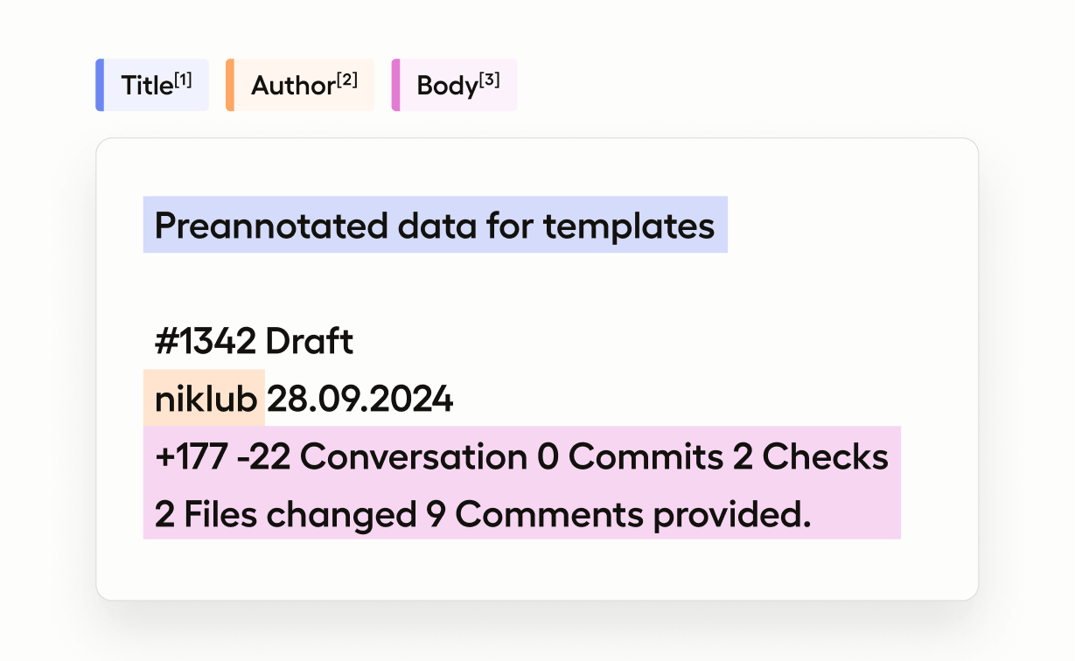Click the [3] hotkey superscript on Body
The image size is (1075, 661).
point(490,80)
